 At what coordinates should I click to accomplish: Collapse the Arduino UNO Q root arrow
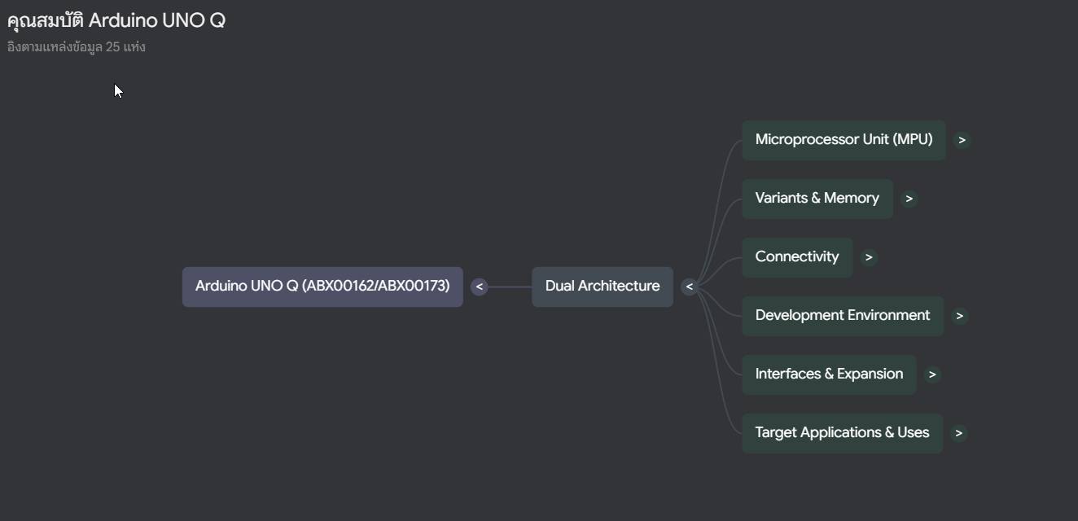click(x=479, y=287)
